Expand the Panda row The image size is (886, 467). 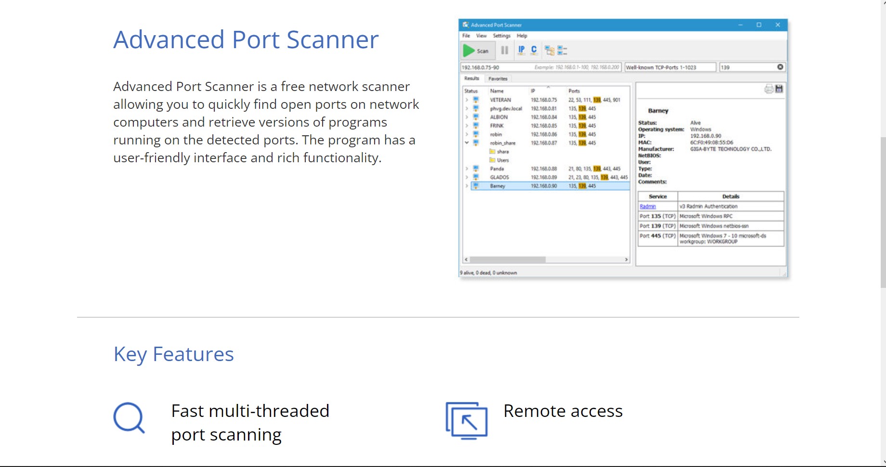[x=467, y=169]
